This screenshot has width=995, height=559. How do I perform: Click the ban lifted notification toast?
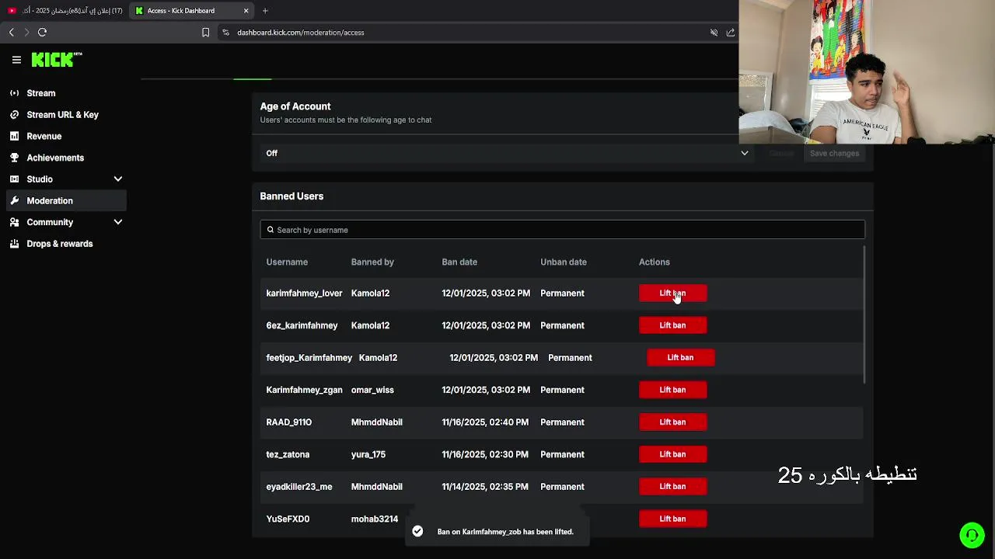(497, 532)
